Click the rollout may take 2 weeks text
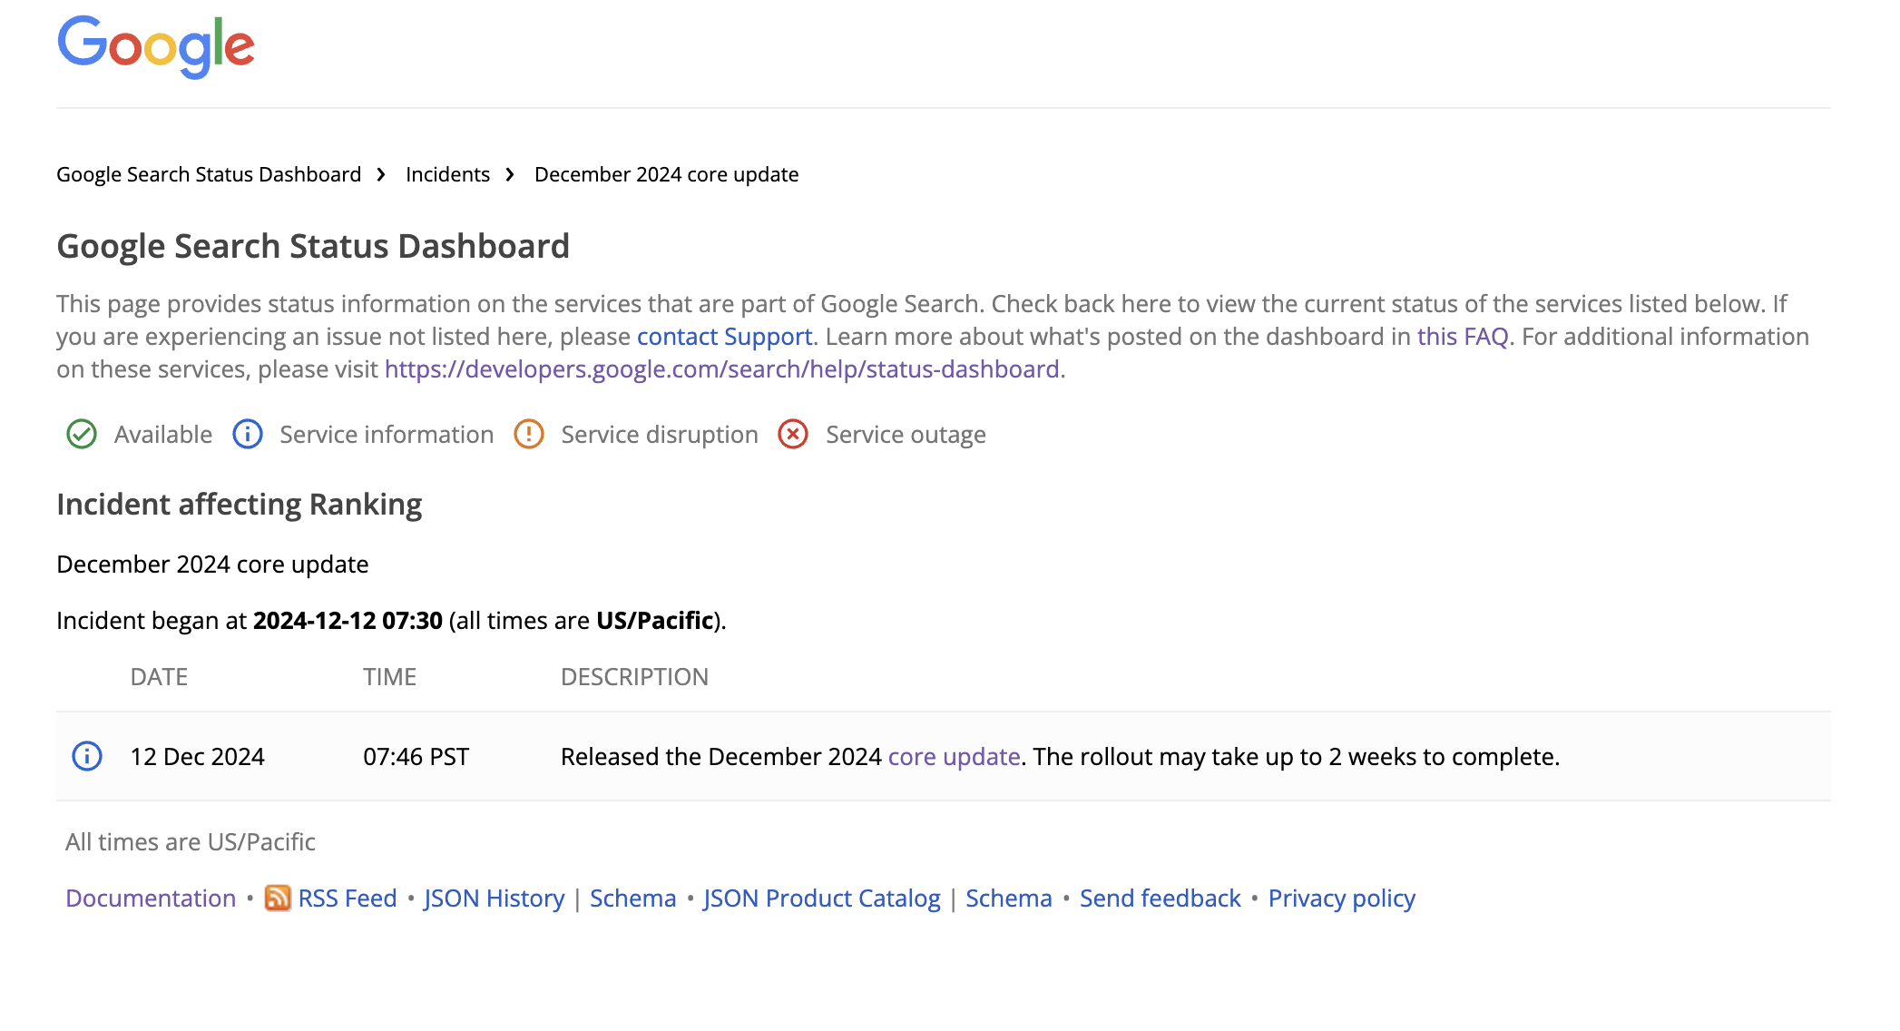Viewport: 1900px width, 1031px height. coord(1297,757)
